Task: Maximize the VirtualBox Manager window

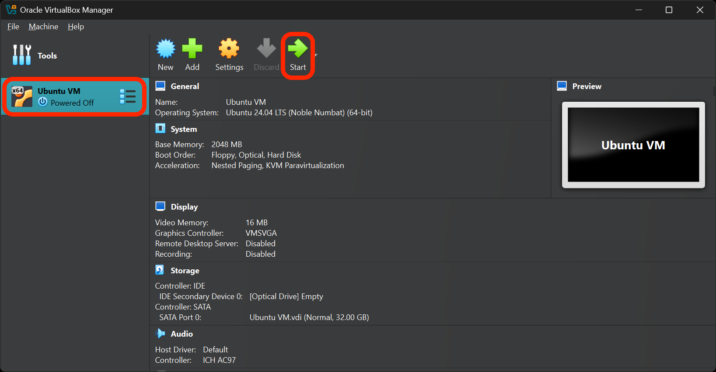Action: tap(669, 10)
